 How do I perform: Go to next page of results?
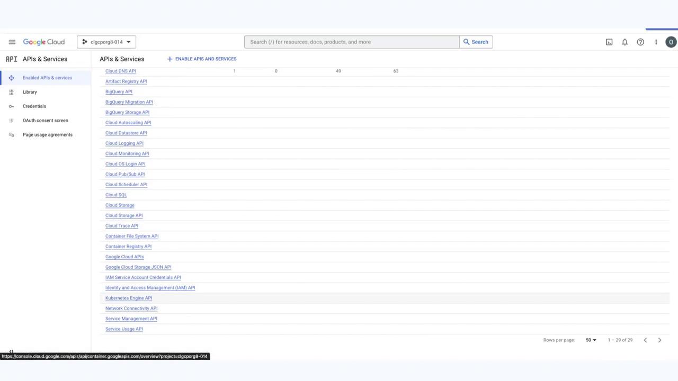pos(659,340)
